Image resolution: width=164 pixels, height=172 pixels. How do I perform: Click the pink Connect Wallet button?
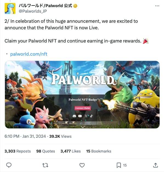click(x=83, y=108)
